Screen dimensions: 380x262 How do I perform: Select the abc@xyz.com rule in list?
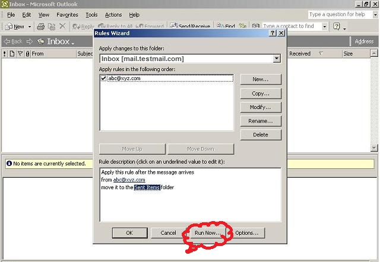[x=170, y=78]
